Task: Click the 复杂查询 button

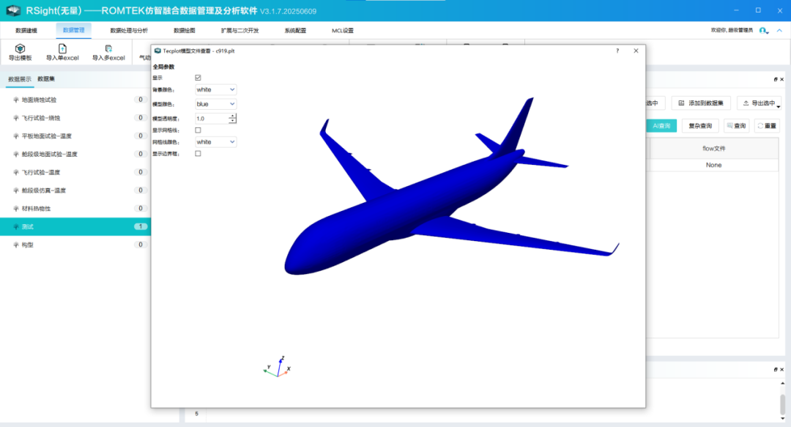Action: pos(700,126)
